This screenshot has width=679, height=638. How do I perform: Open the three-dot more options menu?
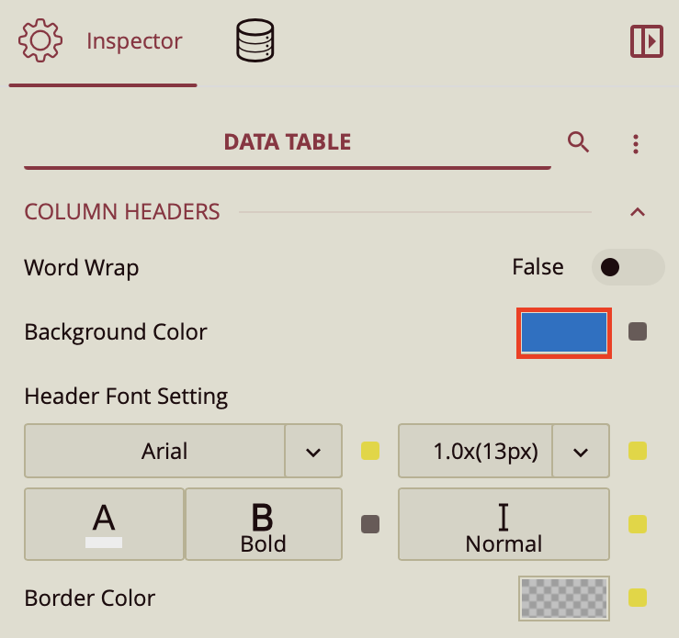[636, 143]
